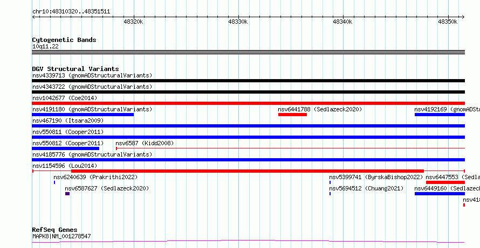Select the short blue nsv550812 bar
The image size is (480, 248).
(x=65, y=148)
